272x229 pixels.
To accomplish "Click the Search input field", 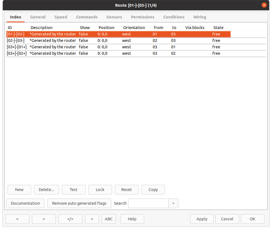I will point(148,203).
